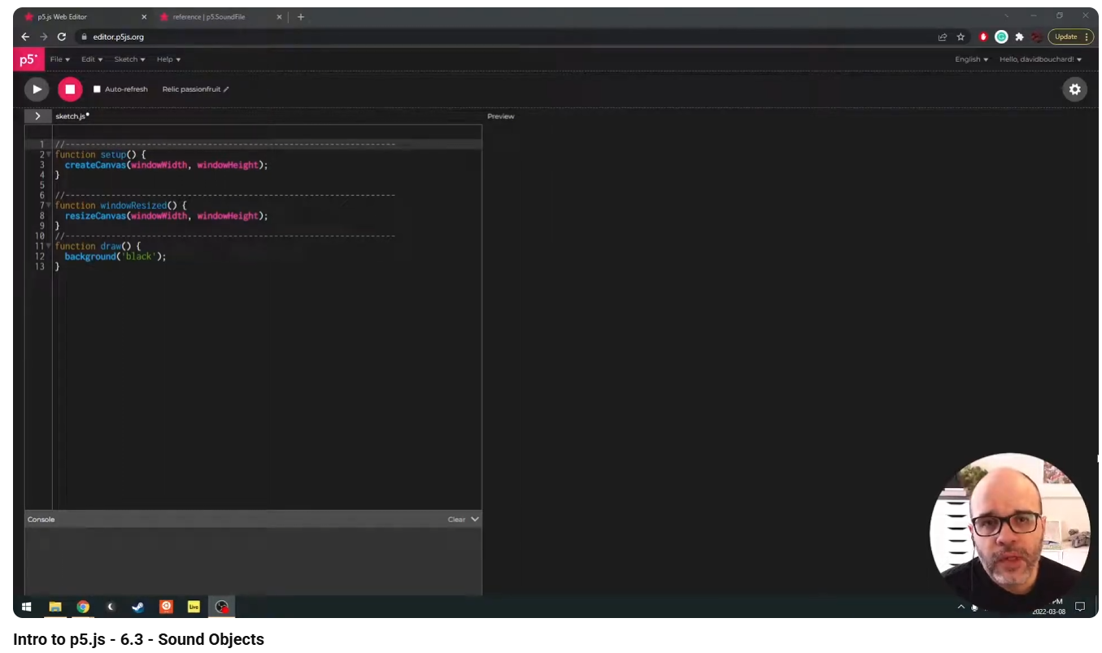The width and height of the screenshot is (1102, 653).
Task: Open the English language dropdown
Action: point(971,59)
